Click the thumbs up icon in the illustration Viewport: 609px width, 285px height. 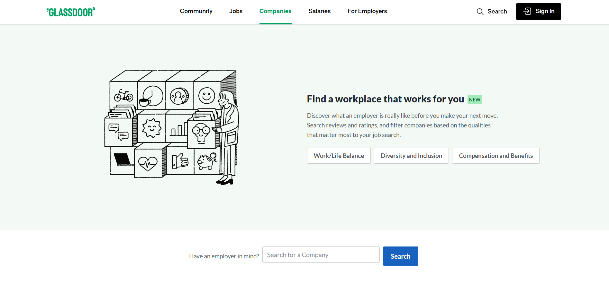(x=180, y=160)
